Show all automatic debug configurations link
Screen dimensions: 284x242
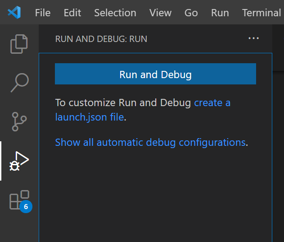click(x=150, y=142)
